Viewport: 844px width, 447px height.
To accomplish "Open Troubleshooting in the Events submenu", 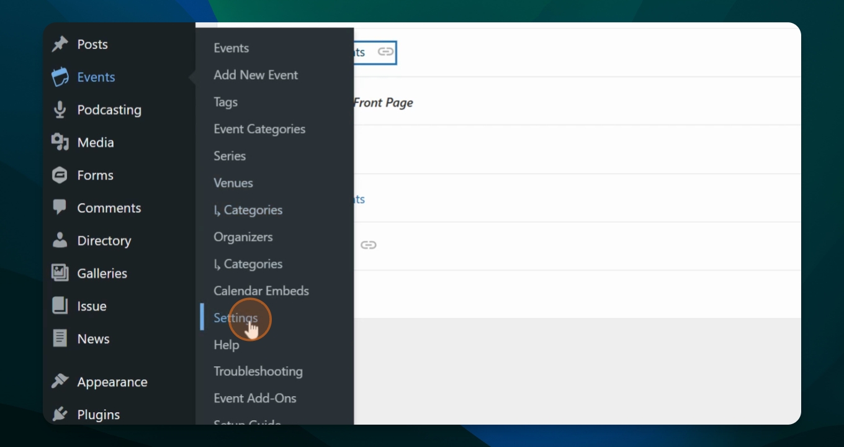I will [x=258, y=371].
